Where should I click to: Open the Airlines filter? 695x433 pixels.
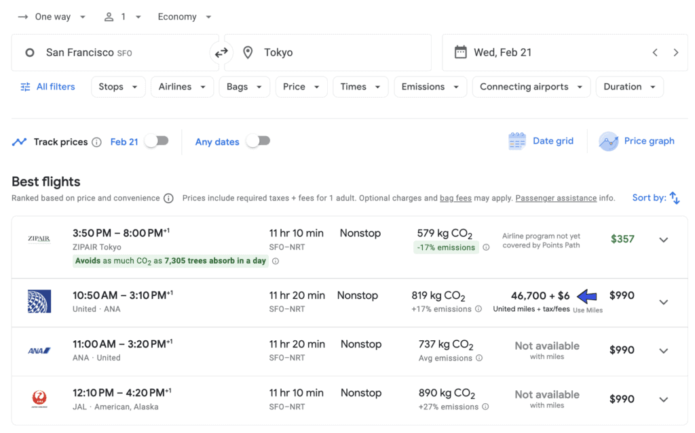(x=182, y=87)
